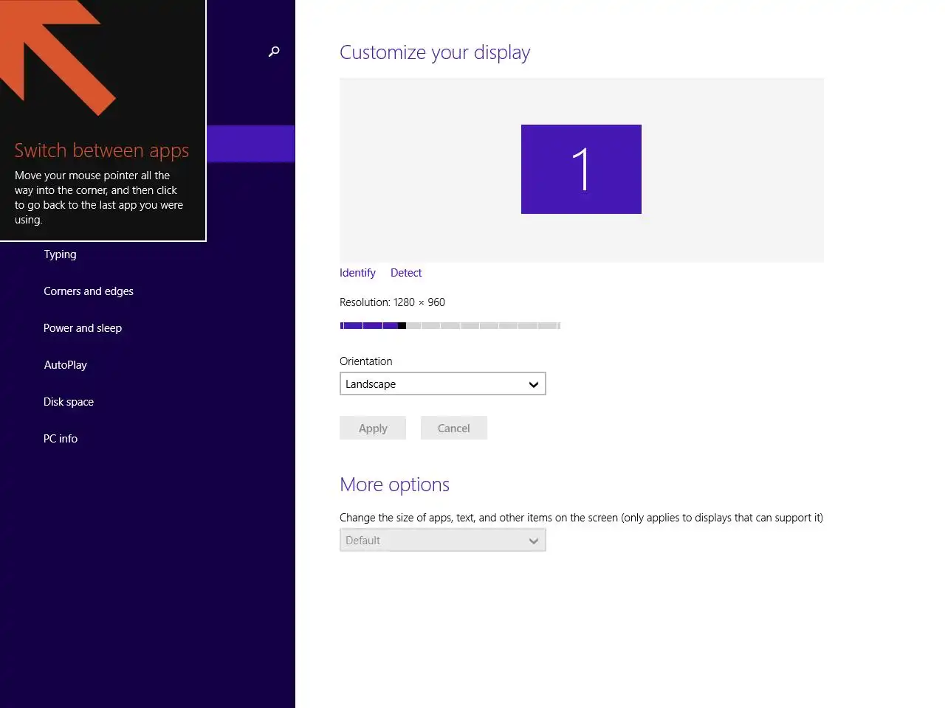Open Disk space settings
Screen dimensions: 945x708
coord(69,402)
